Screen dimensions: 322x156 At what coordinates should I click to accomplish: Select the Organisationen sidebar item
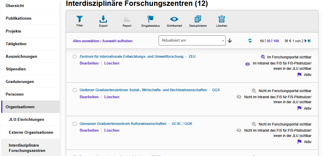pos(30,107)
